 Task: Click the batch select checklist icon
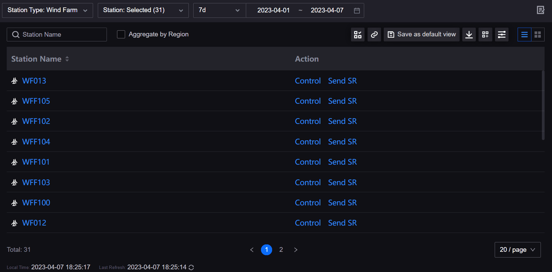[358, 34]
